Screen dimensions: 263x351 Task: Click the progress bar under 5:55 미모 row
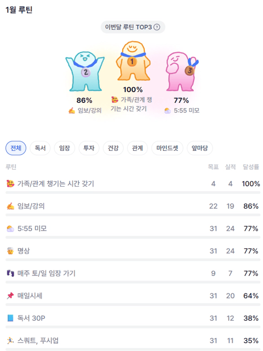click(133, 237)
